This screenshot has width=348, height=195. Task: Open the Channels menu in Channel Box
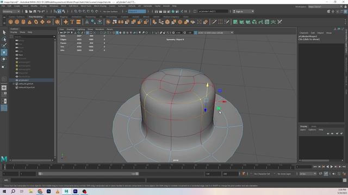point(304,32)
